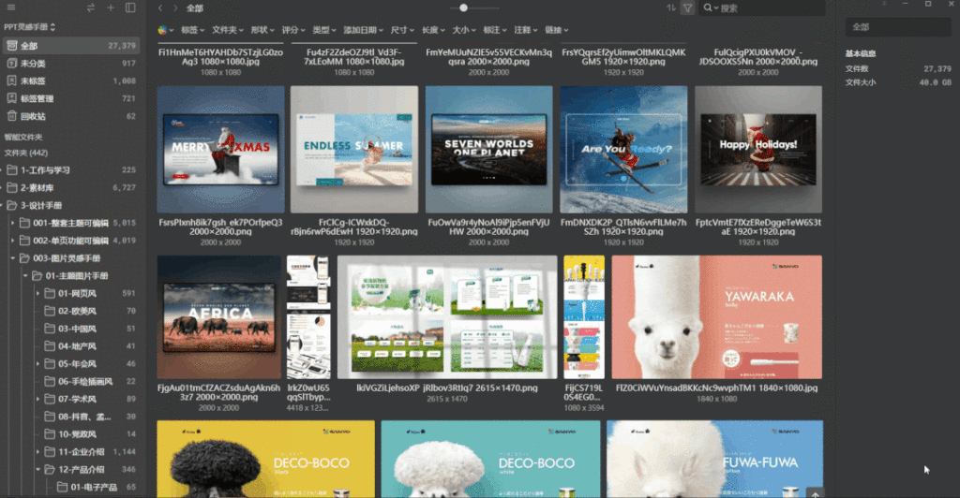Click the switch library arrows icon
This screenshot has width=960, height=498.
tap(91, 7)
